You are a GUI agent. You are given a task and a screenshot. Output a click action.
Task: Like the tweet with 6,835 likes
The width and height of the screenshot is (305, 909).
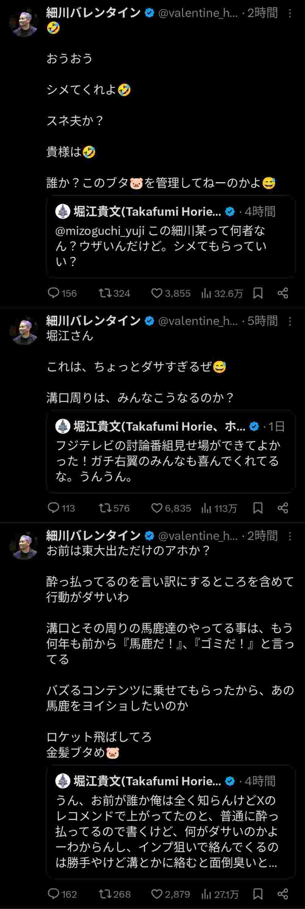point(156,508)
